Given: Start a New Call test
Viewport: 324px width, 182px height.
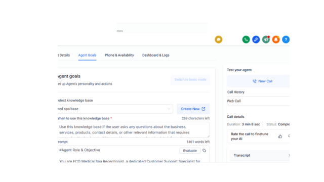Looking at the screenshot, I should [258, 81].
